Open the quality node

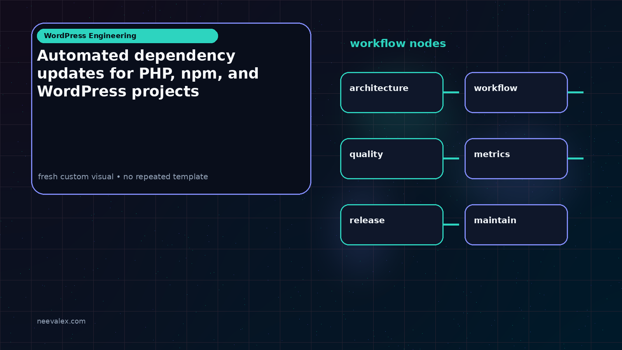pos(392,159)
